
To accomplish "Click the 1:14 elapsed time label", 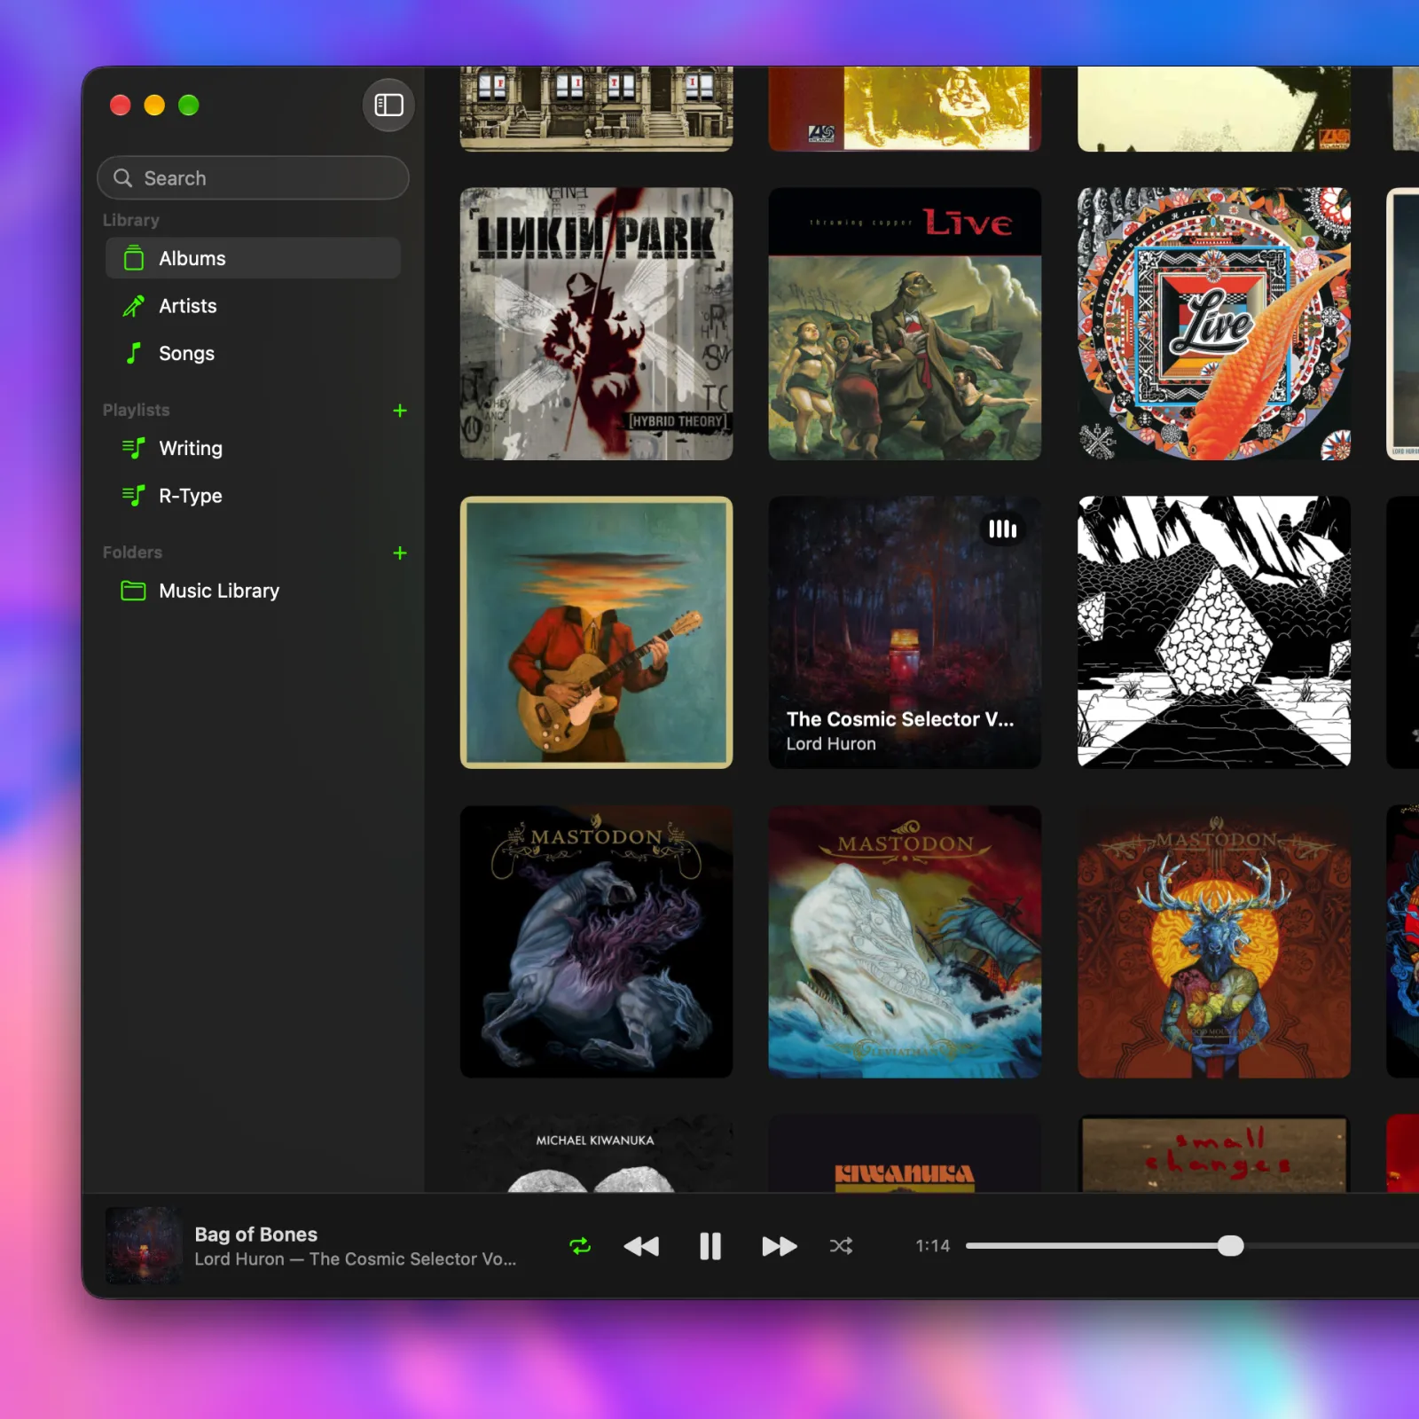I will (x=932, y=1246).
